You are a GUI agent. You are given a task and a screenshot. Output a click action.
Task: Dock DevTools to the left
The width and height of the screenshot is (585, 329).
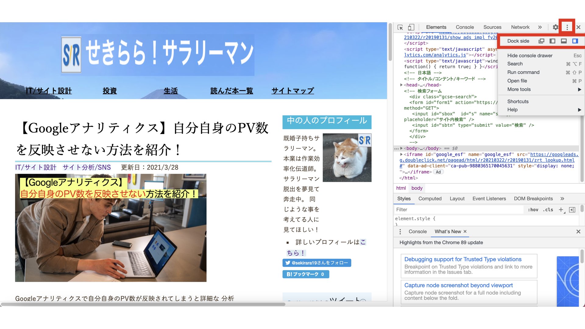pyautogui.click(x=552, y=41)
